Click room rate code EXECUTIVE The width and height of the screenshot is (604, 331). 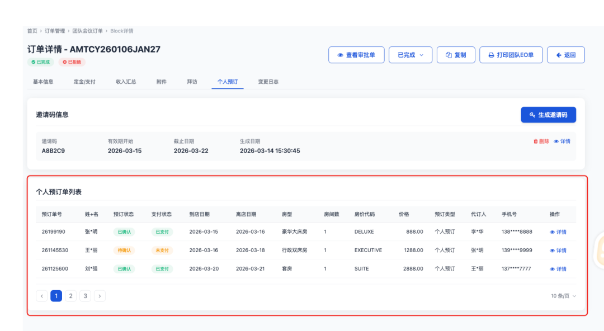(x=368, y=250)
